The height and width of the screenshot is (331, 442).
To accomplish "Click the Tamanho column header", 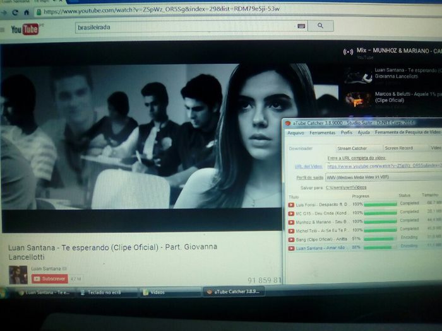I will tap(430, 195).
